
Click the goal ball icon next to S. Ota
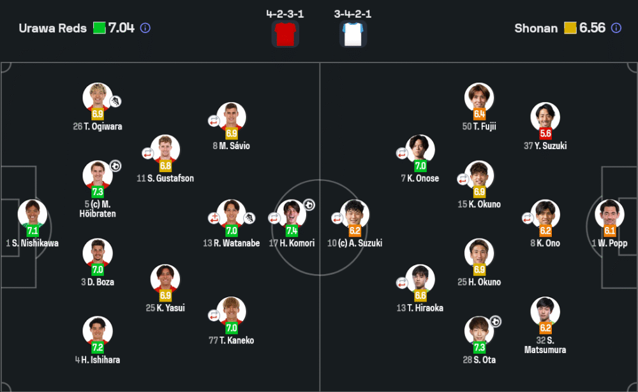click(496, 321)
